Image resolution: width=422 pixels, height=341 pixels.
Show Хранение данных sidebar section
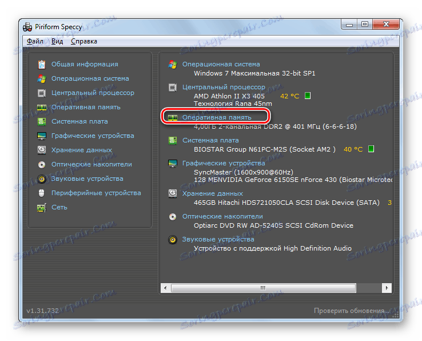tap(82, 150)
